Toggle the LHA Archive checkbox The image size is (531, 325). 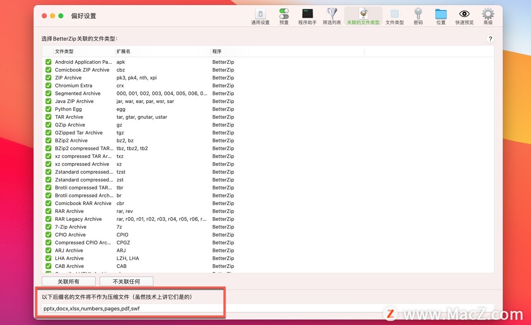click(48, 258)
